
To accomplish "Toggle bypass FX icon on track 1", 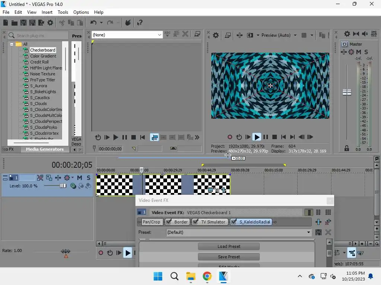I will pyautogui.click(x=40, y=178).
